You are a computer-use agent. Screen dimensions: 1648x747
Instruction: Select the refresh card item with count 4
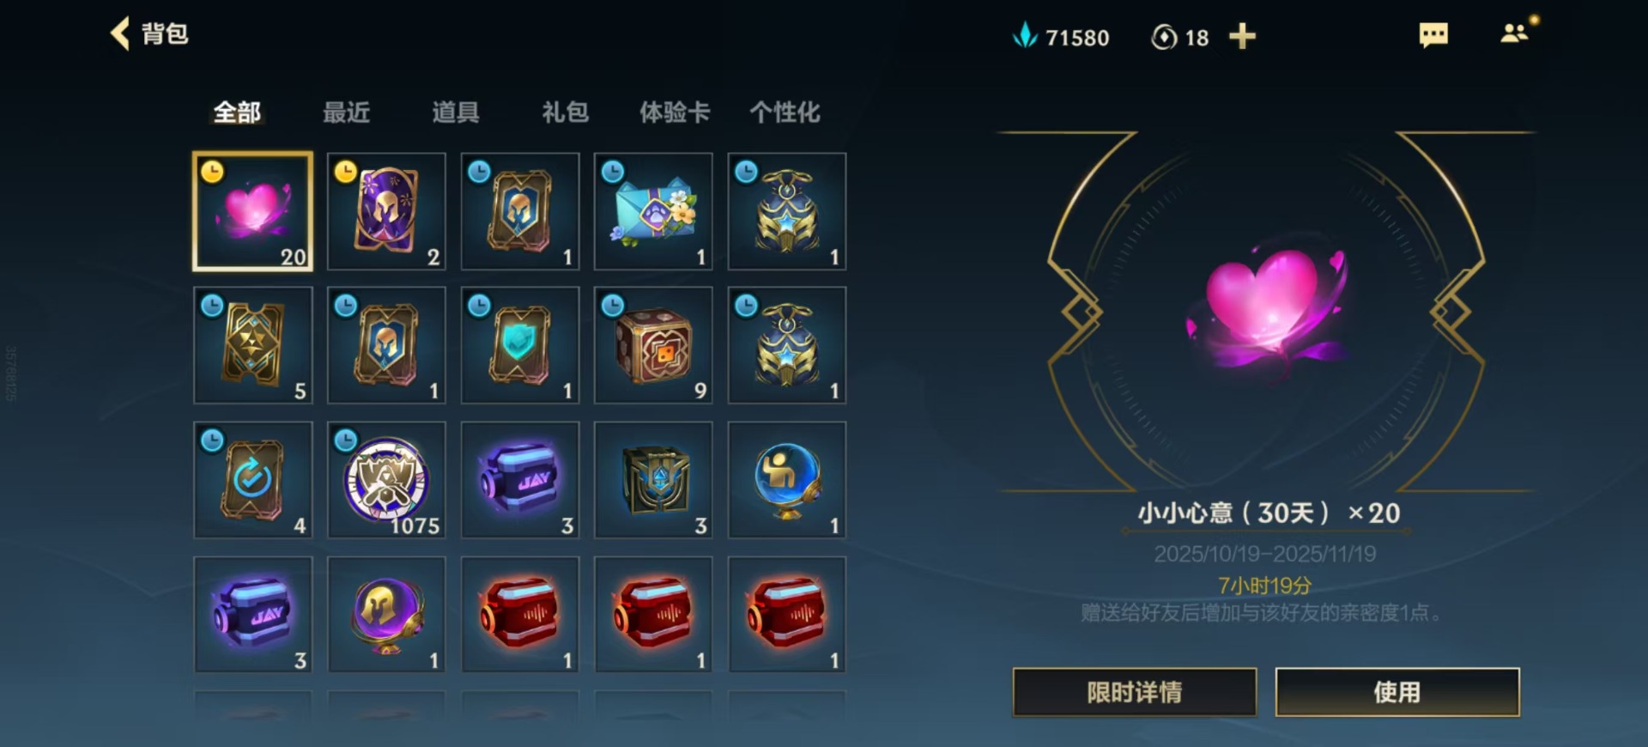(253, 480)
